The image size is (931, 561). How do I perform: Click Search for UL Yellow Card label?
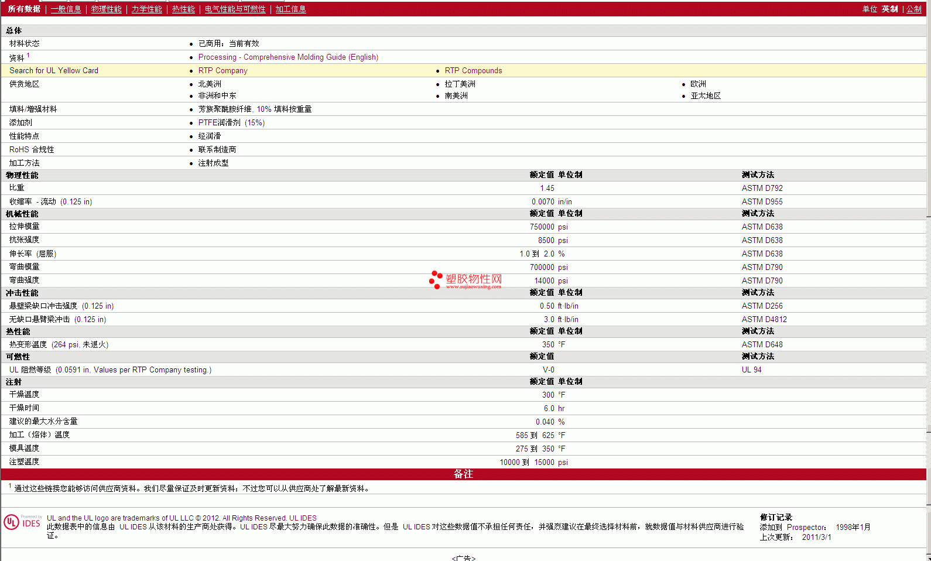click(x=54, y=71)
